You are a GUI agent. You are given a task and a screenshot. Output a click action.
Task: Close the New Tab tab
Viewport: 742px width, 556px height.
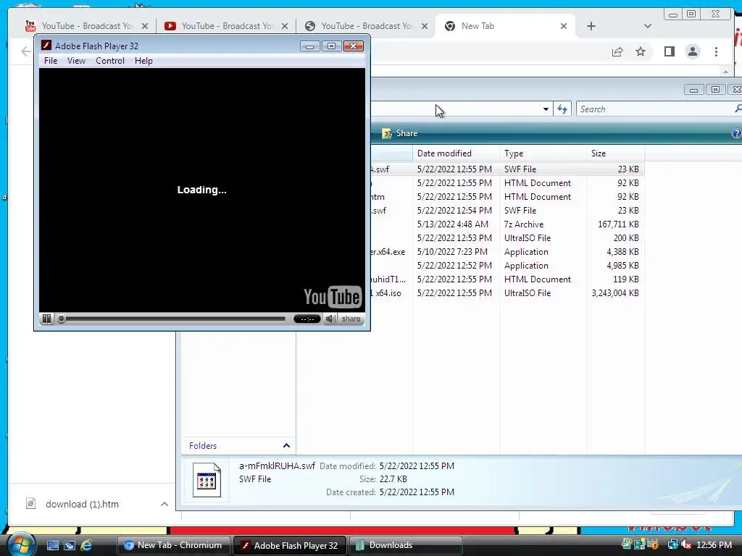tap(564, 26)
